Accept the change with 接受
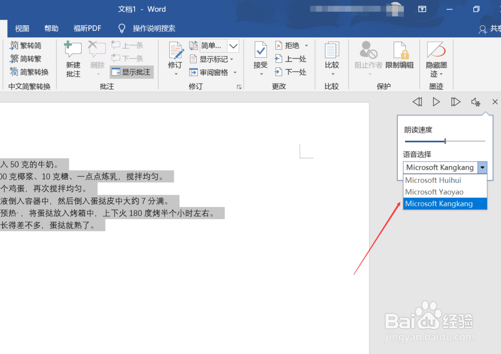501x354 pixels. tap(261, 54)
